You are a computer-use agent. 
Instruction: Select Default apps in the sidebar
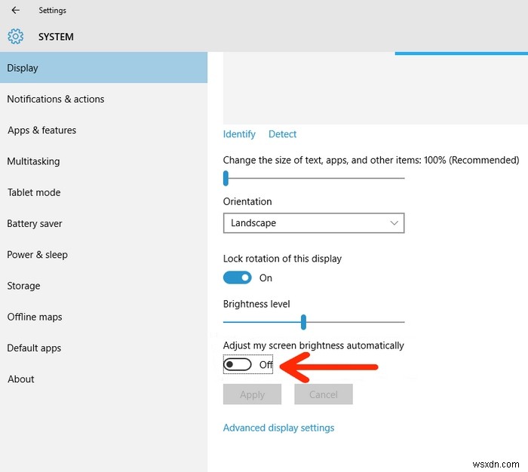coord(104,348)
